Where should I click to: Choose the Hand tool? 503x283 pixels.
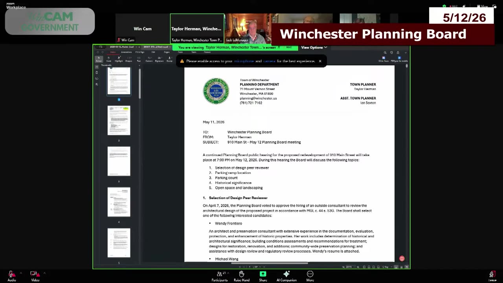tap(108, 59)
